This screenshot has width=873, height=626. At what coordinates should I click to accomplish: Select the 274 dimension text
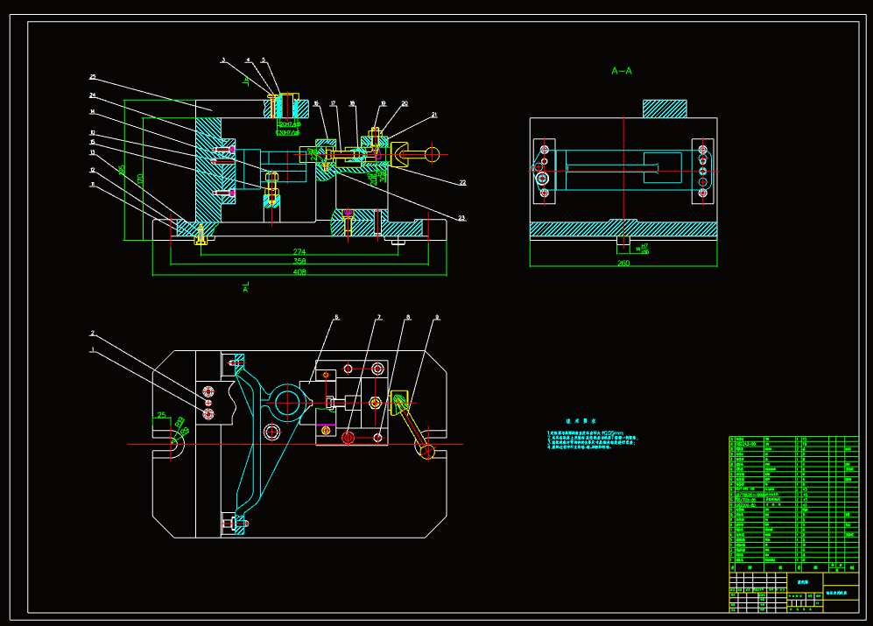tap(299, 252)
